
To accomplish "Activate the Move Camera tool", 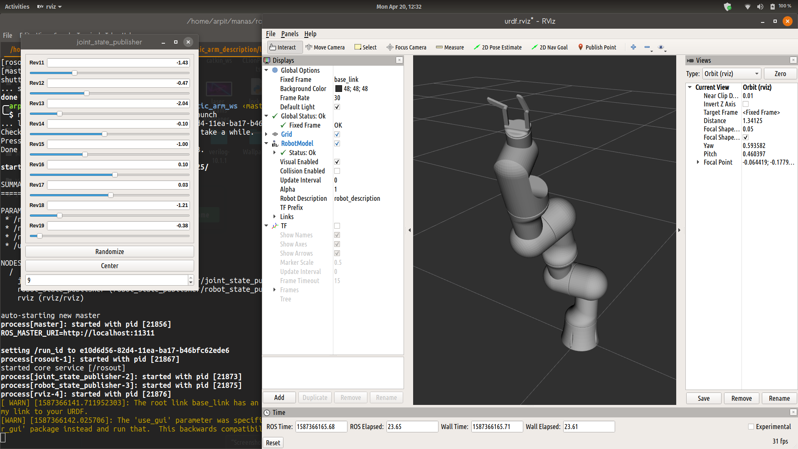I will [x=325, y=47].
